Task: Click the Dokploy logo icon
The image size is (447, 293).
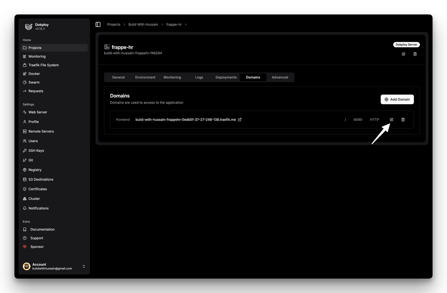Action: click(x=28, y=27)
